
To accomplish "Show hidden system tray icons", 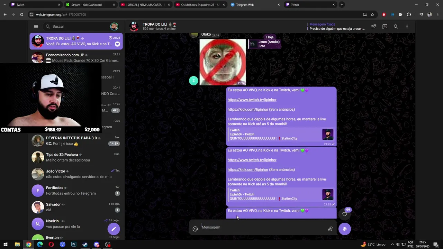I will point(392,245).
